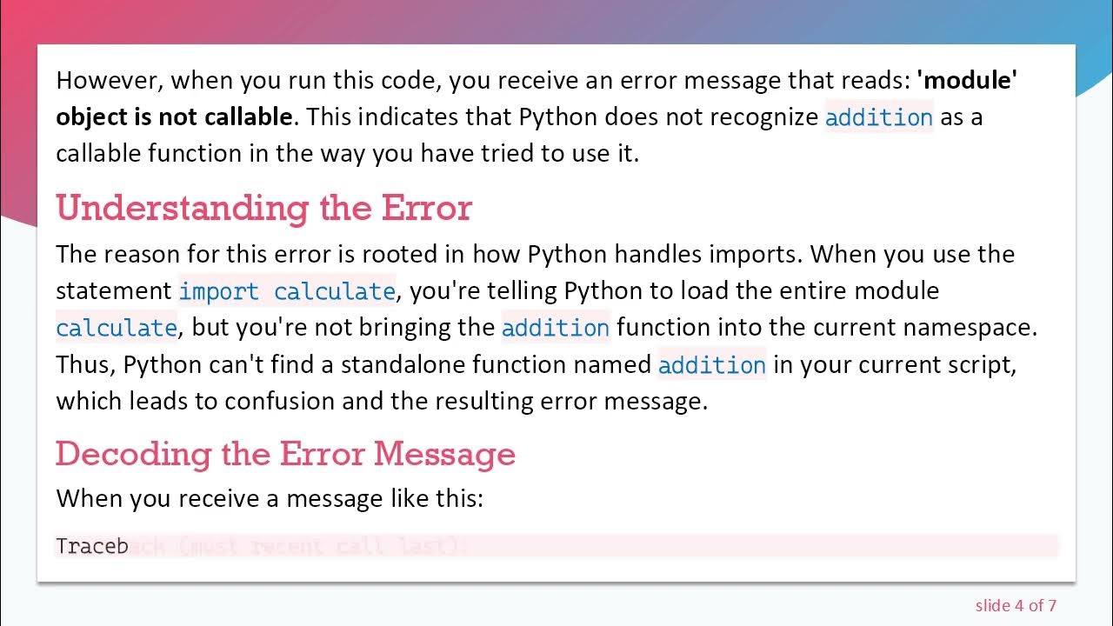The image size is (1113, 626).
Task: Click the standalone "calculate" code at line start
Action: (117, 328)
